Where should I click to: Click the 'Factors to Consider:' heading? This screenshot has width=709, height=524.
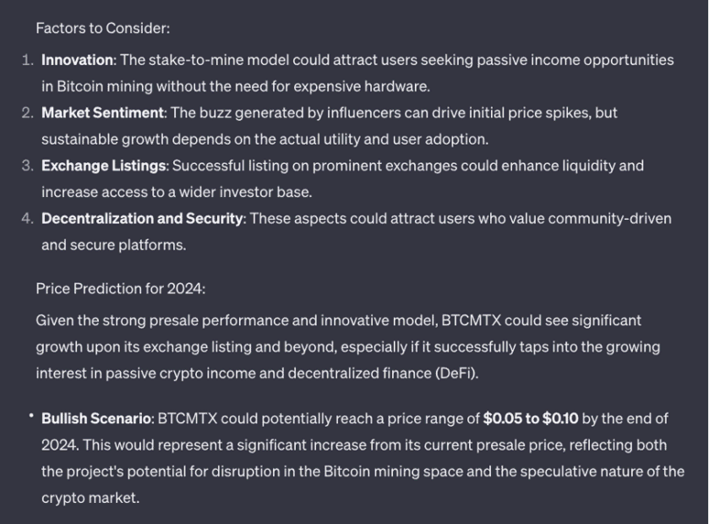click(x=103, y=28)
